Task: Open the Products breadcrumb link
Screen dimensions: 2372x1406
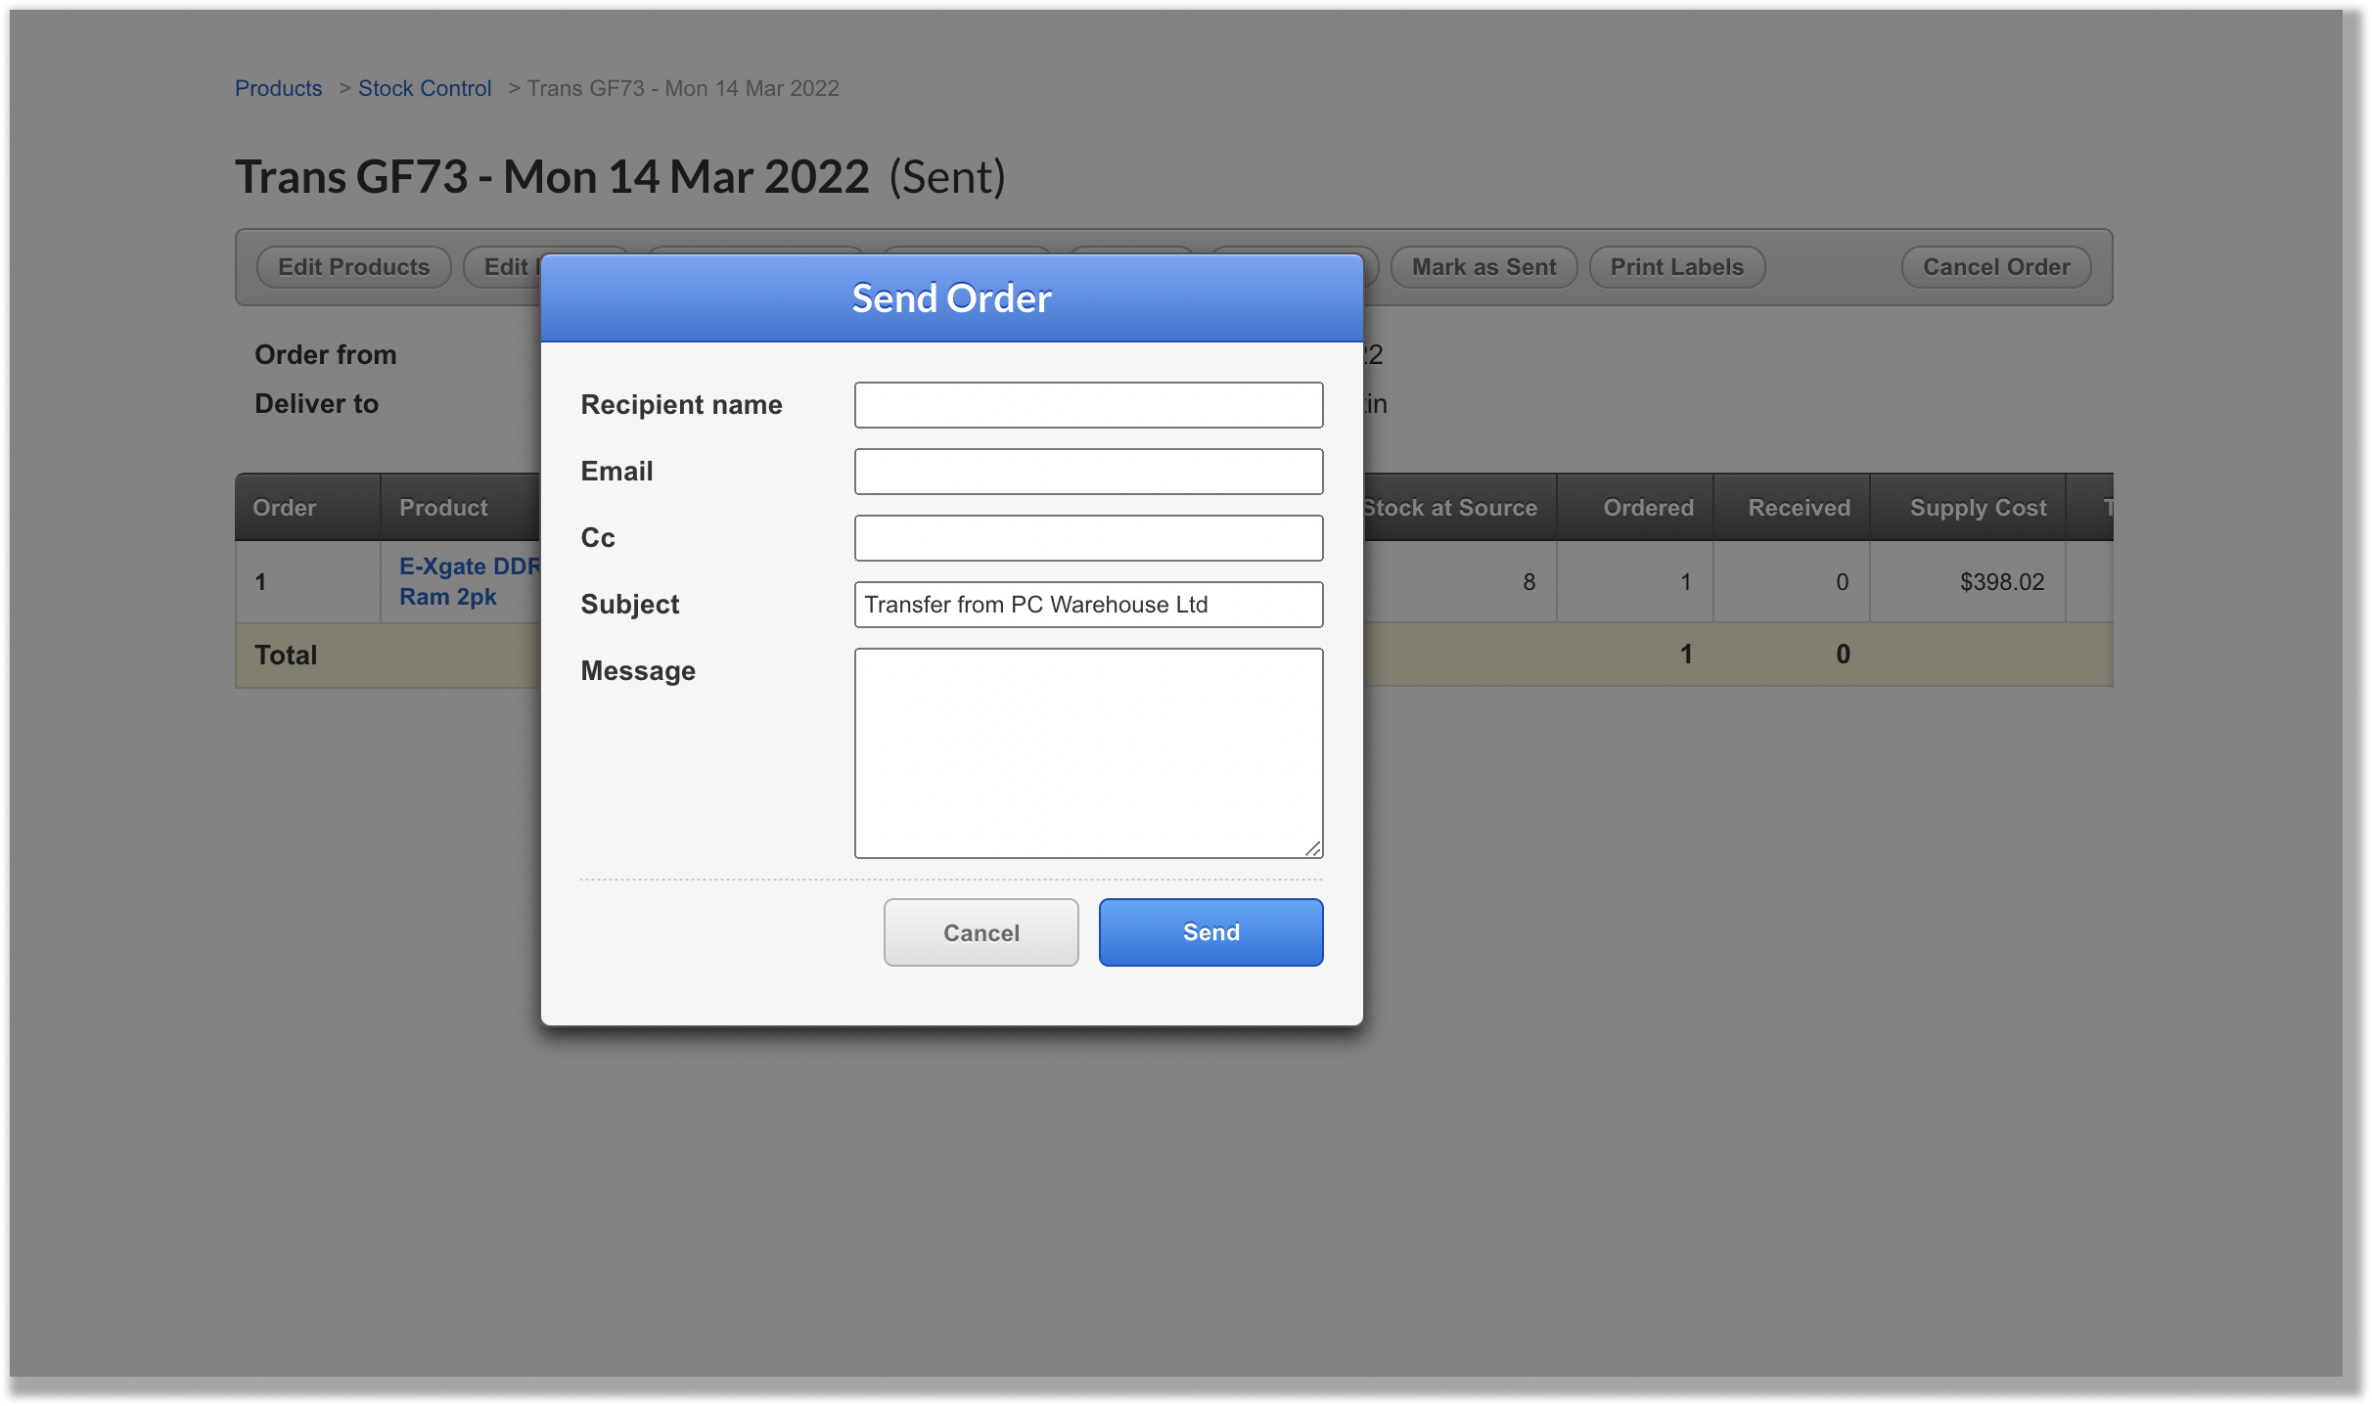Action: tap(278, 88)
